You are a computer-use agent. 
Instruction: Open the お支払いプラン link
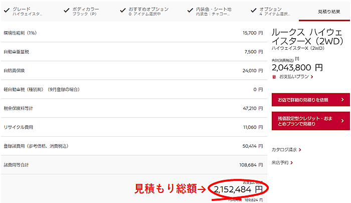click(296, 77)
